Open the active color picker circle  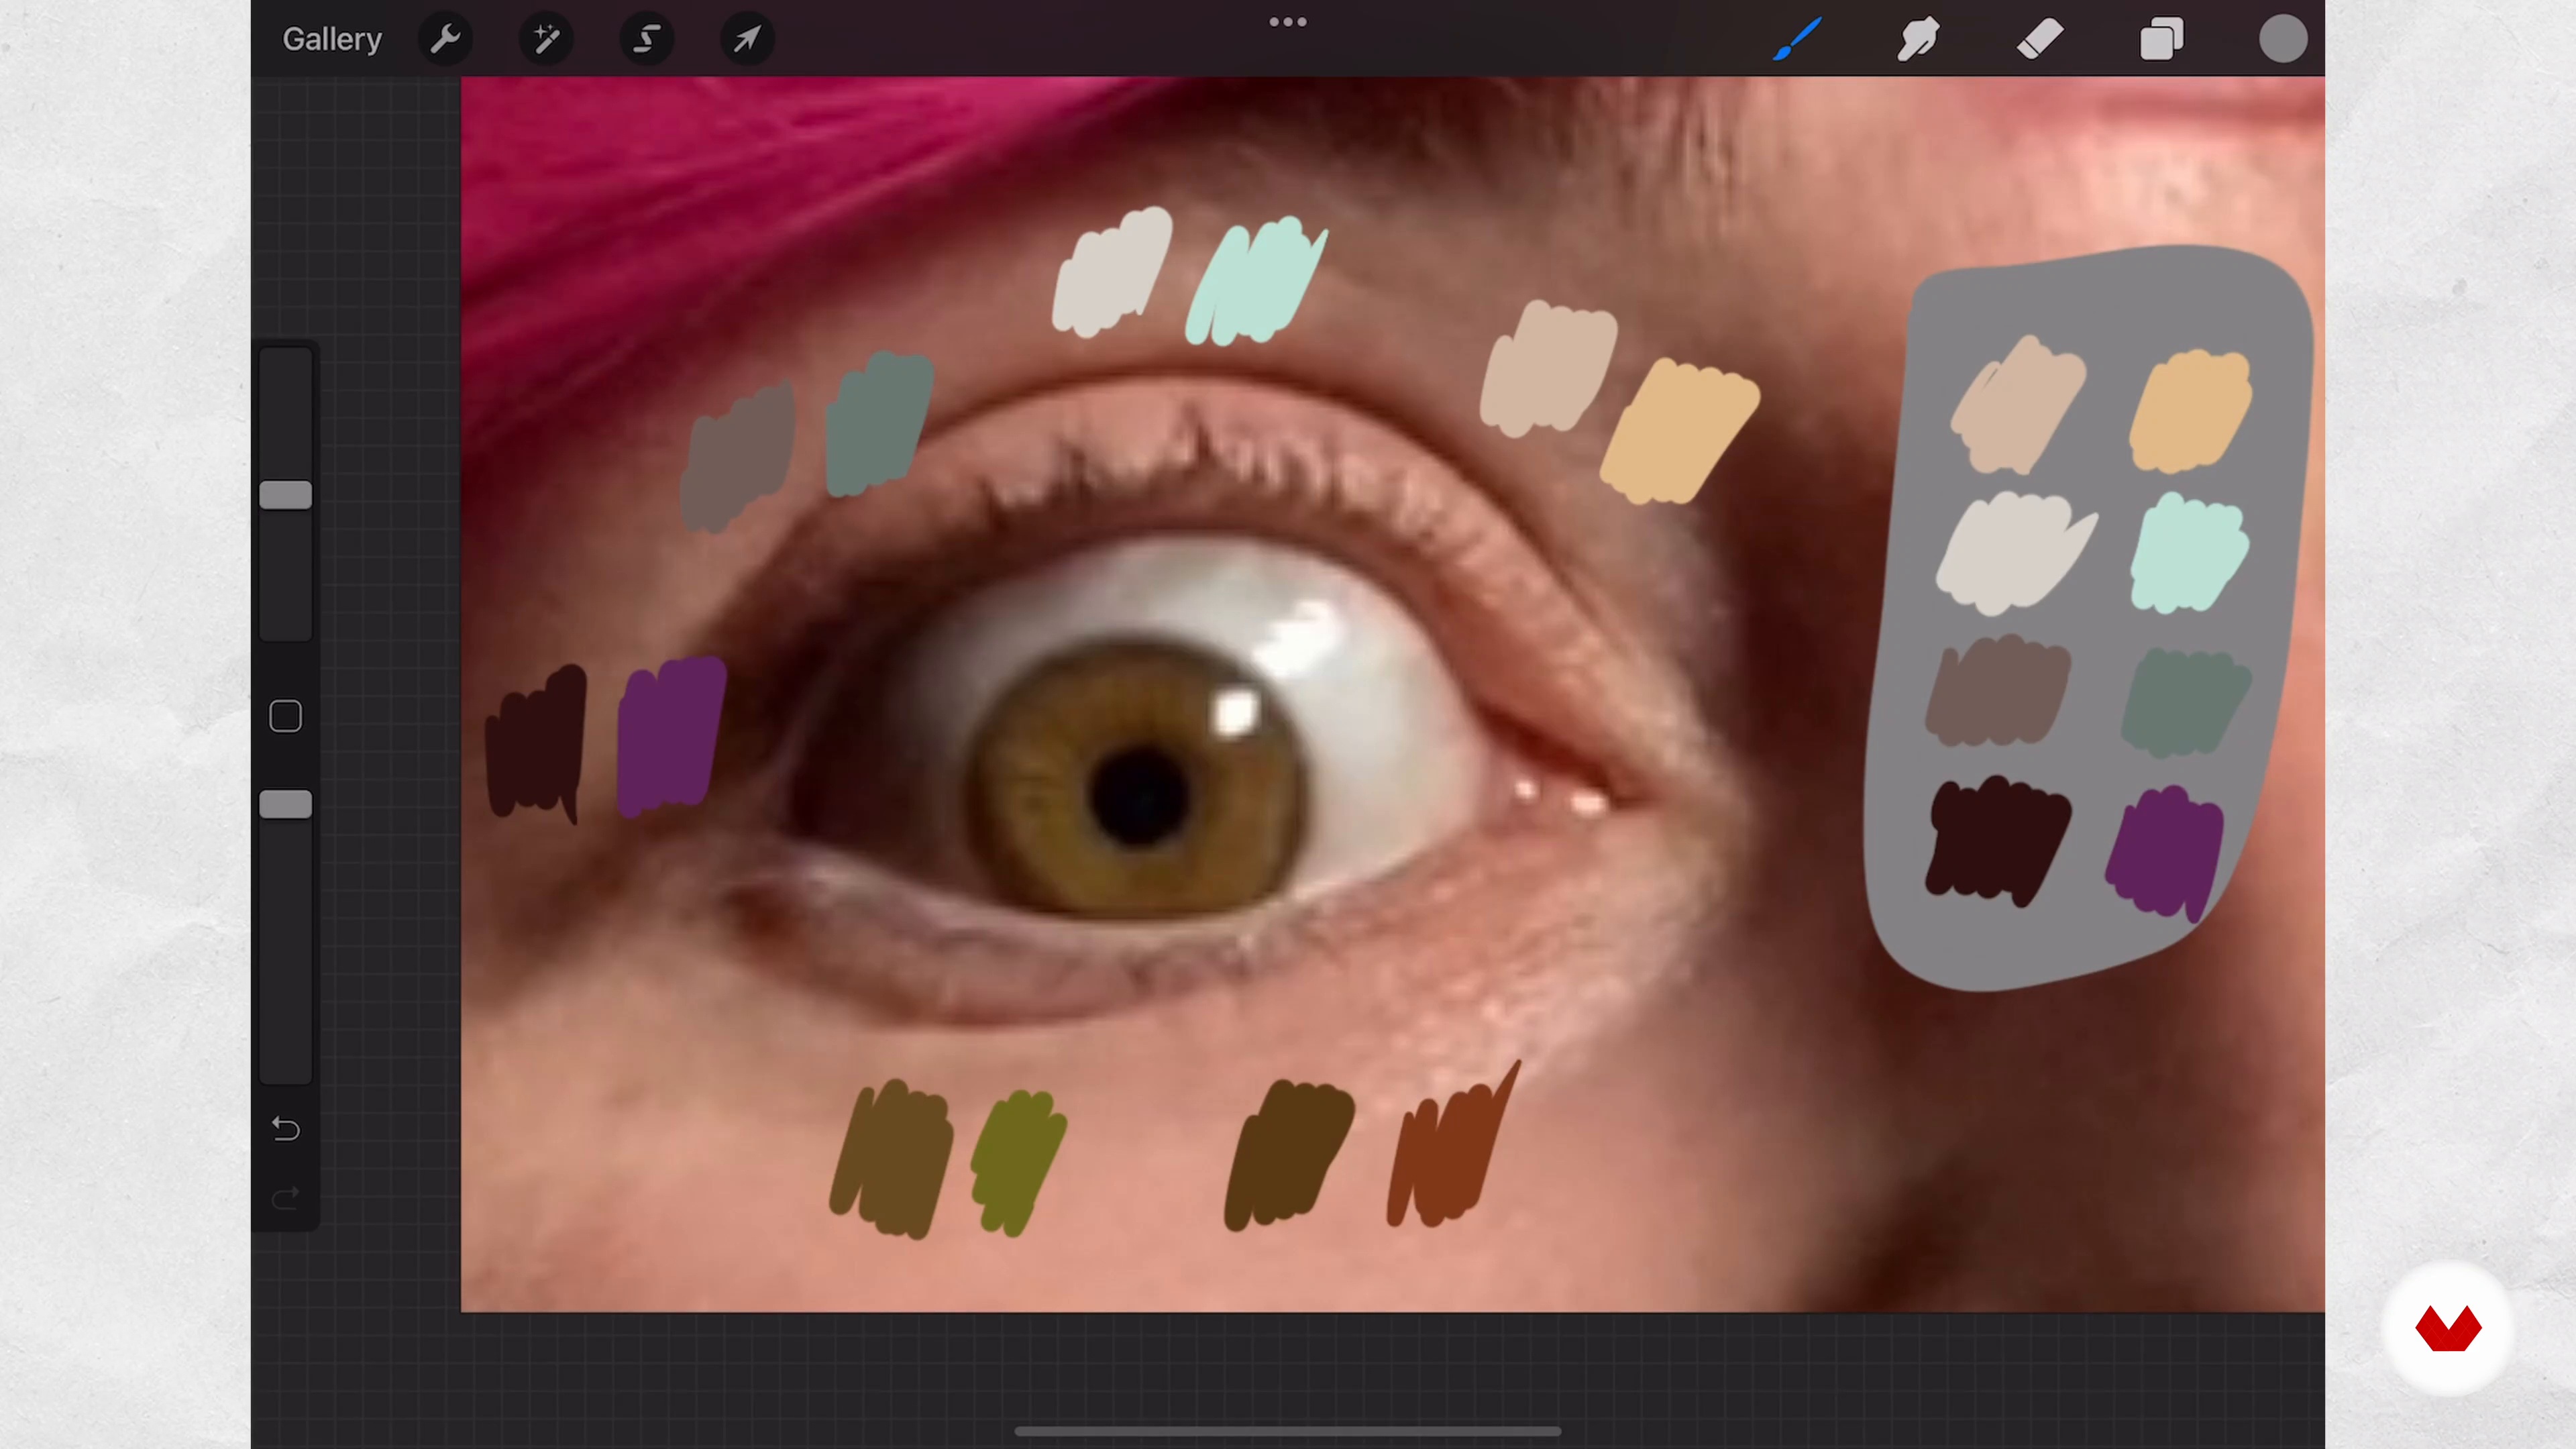[x=2283, y=39]
